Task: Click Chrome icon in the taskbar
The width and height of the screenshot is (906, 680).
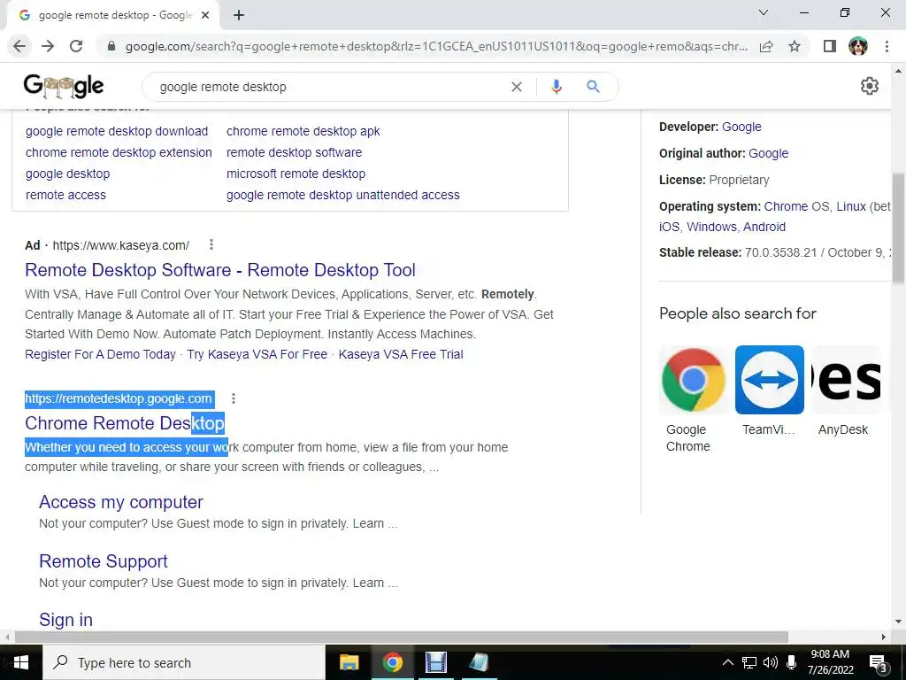Action: (x=392, y=662)
